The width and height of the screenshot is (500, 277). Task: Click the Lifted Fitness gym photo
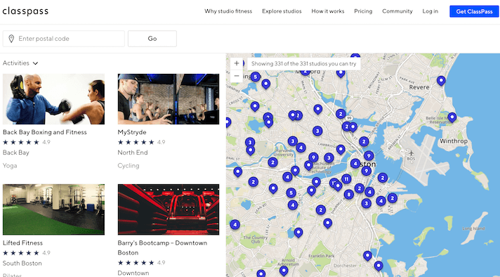tap(53, 210)
